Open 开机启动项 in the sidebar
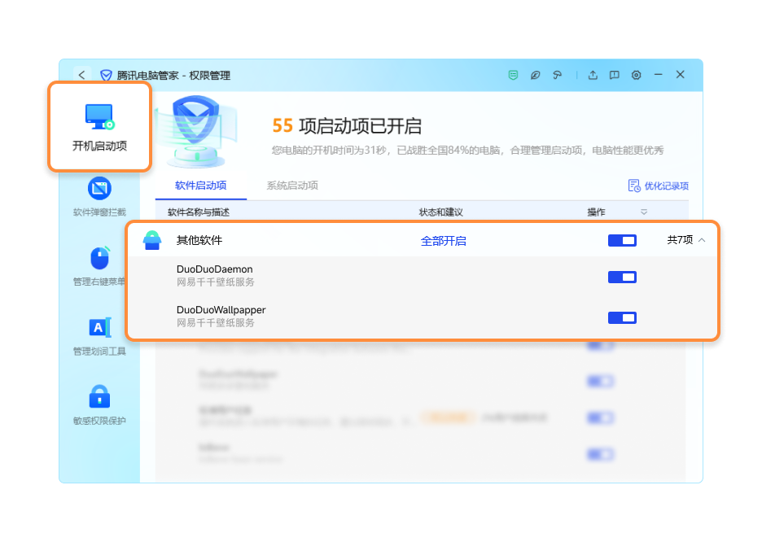762x542 pixels. coord(99,126)
